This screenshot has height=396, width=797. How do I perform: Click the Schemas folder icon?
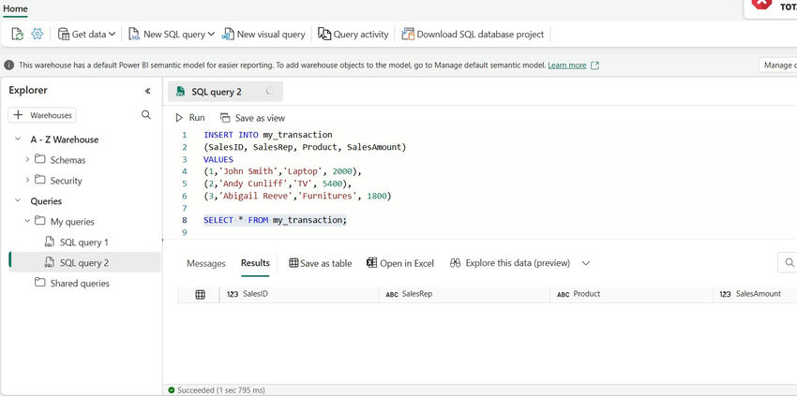coord(39,159)
